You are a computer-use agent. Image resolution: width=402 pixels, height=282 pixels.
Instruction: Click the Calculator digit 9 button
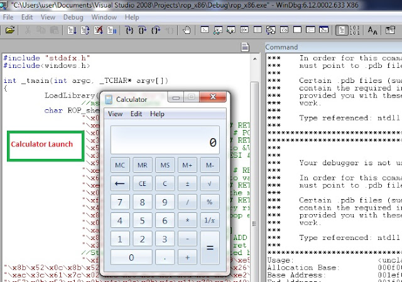click(x=165, y=202)
